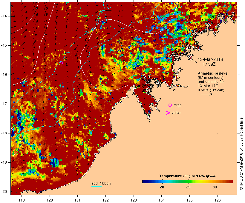This screenshot has height=203, width=245.
Task: Click the '0.5m/s (1kt 24h)' scale text
Action: coord(211,90)
